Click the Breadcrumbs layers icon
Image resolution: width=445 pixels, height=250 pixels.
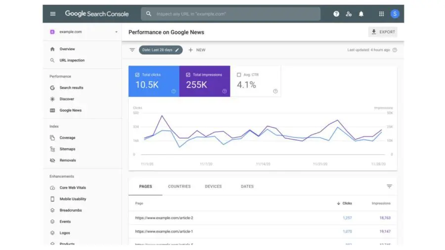[52, 210]
